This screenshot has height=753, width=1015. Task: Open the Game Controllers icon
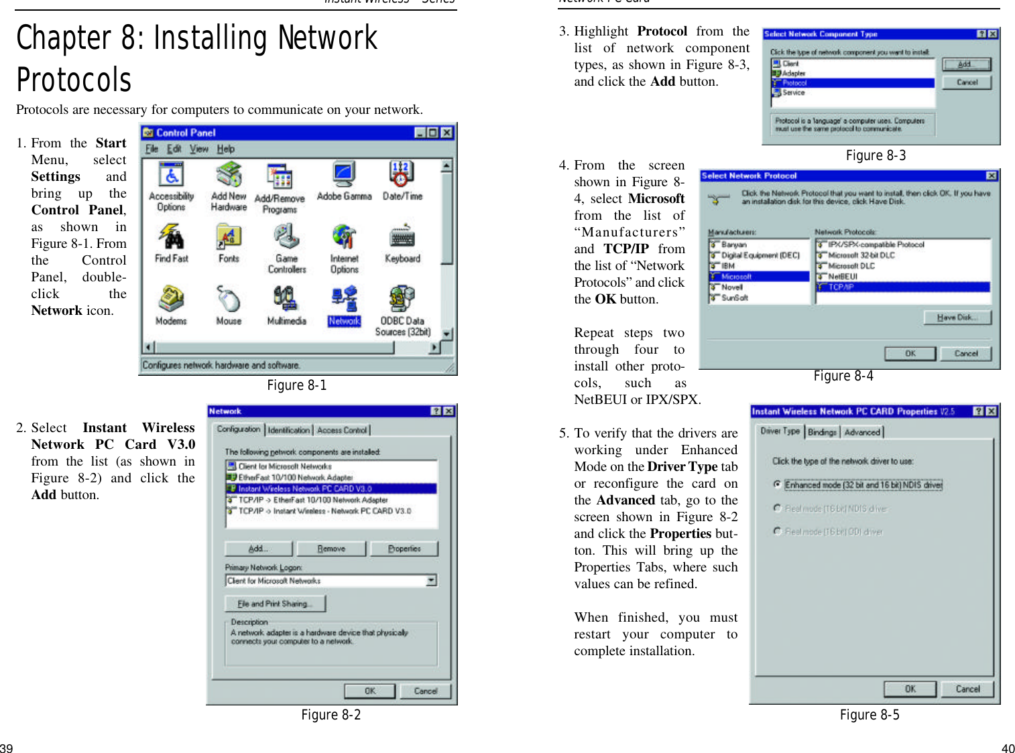(x=287, y=249)
